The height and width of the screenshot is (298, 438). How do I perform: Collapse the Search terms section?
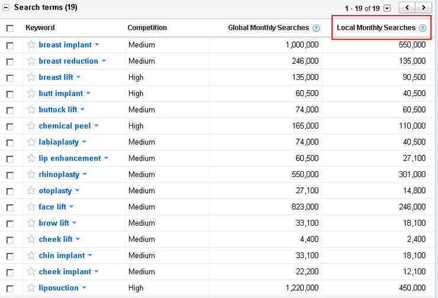[6, 8]
